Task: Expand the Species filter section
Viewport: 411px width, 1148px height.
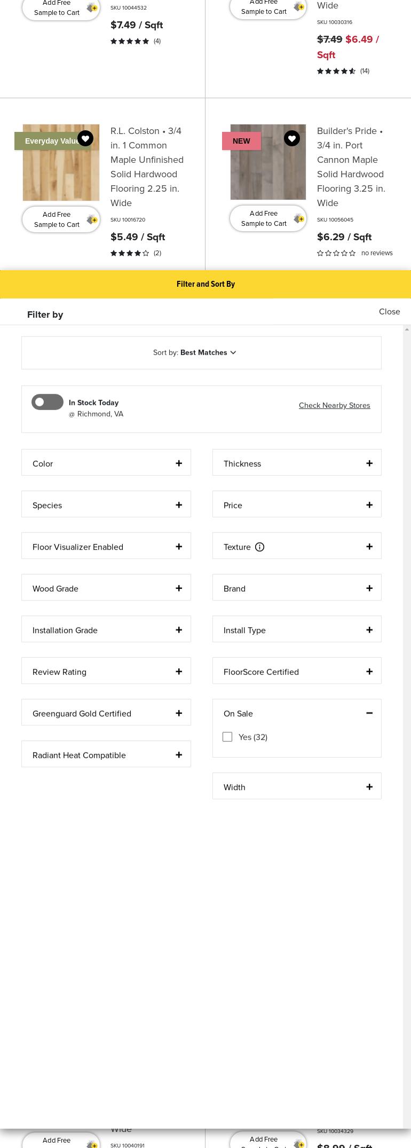Action: (106, 505)
